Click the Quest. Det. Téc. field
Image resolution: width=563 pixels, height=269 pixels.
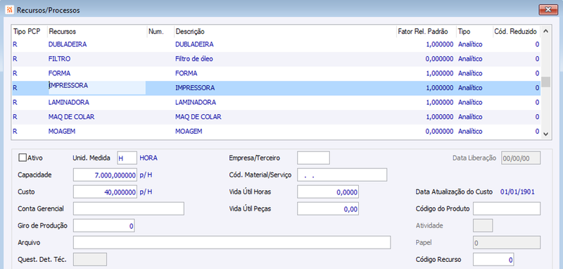pos(90,259)
